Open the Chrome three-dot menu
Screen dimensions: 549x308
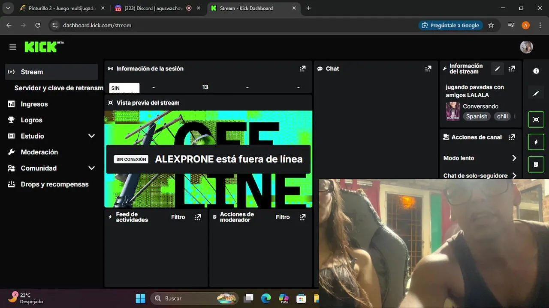(x=540, y=25)
